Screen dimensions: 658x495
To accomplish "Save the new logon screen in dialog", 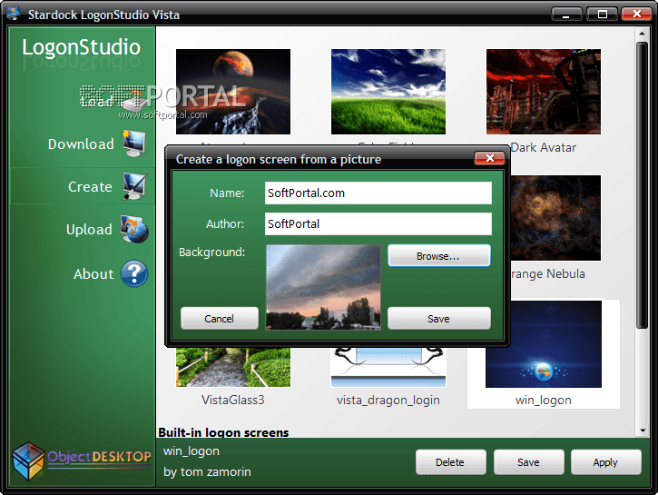I will (x=439, y=318).
